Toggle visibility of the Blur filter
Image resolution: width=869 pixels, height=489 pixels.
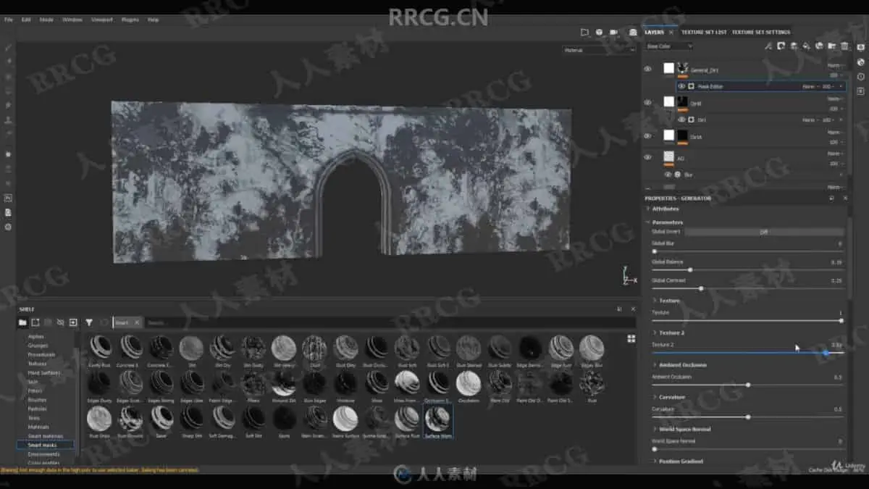(x=668, y=175)
